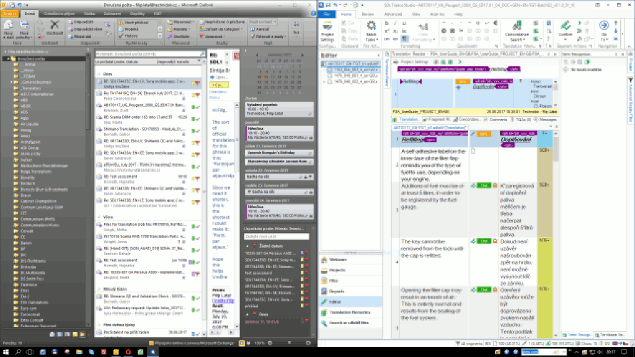Open the Soubor tab in Outlook
Image resolution: width=635 pixels, height=357 pixels.
(9, 14)
